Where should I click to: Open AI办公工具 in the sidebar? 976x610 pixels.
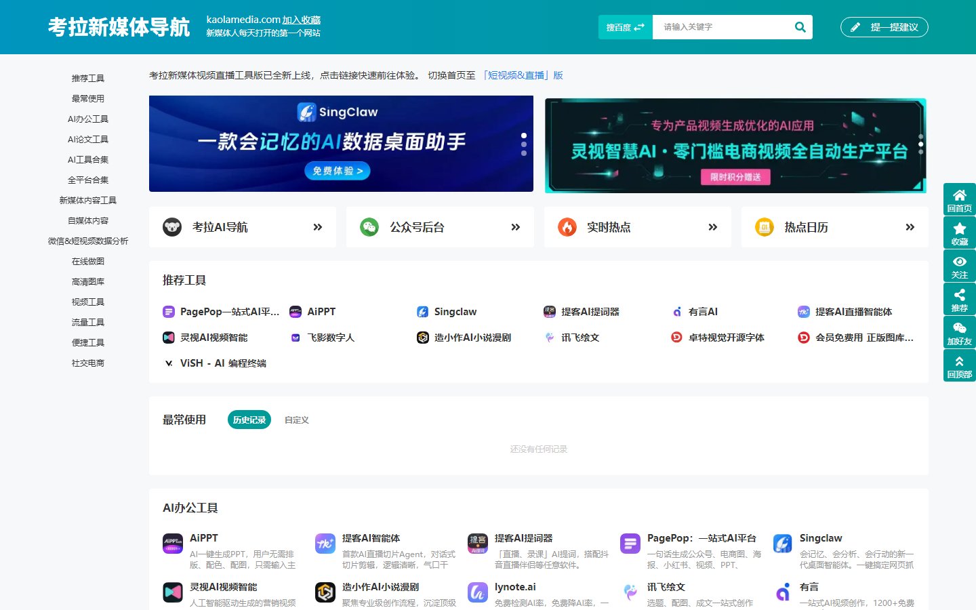point(88,119)
